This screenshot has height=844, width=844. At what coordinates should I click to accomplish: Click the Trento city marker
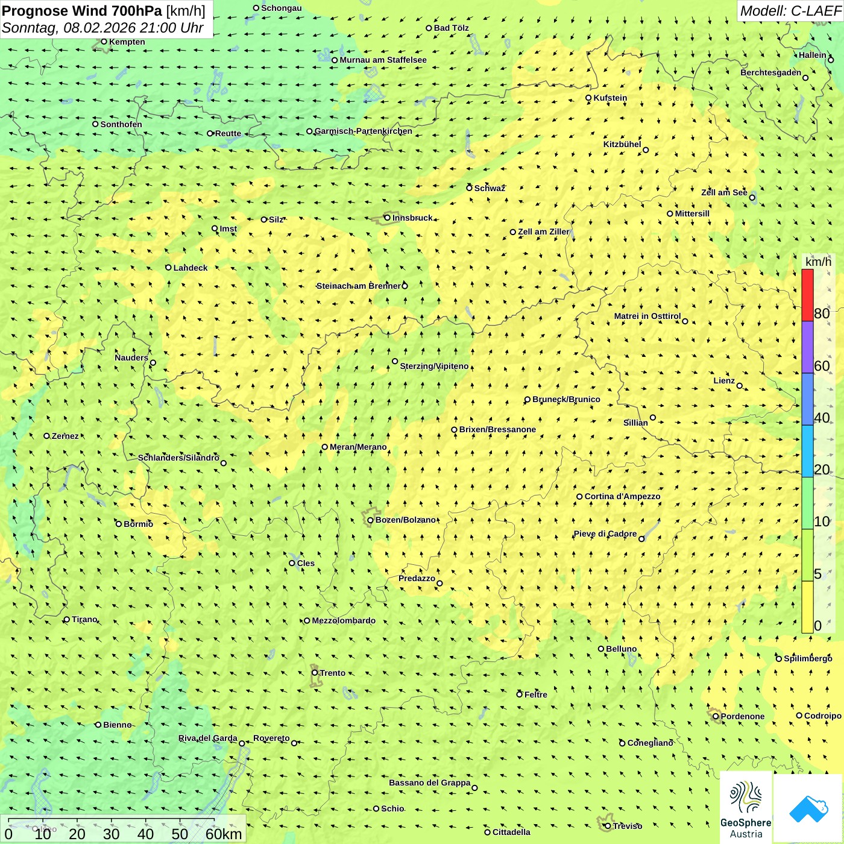pyautogui.click(x=315, y=673)
